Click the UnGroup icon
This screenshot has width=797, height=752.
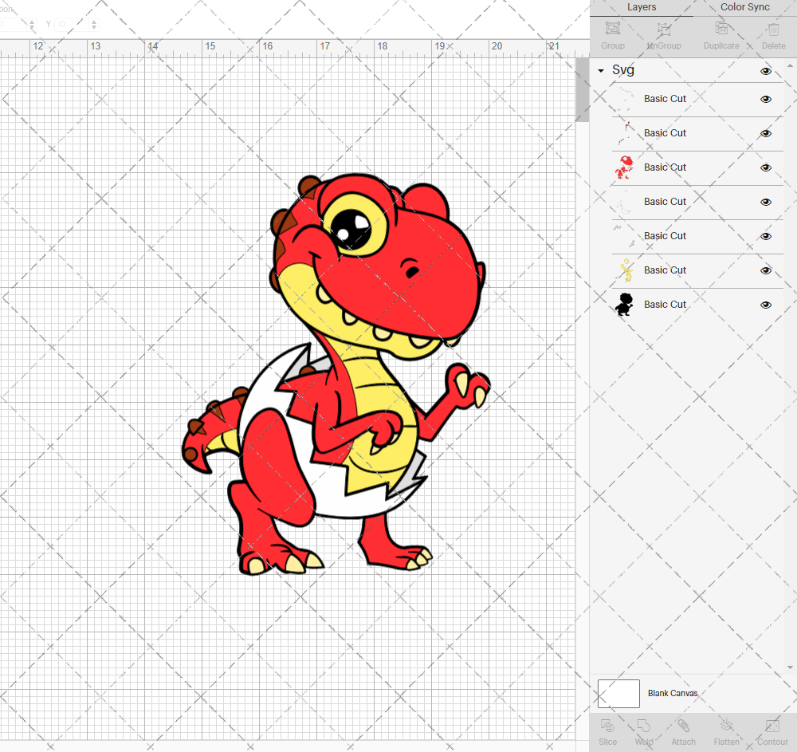click(x=664, y=29)
